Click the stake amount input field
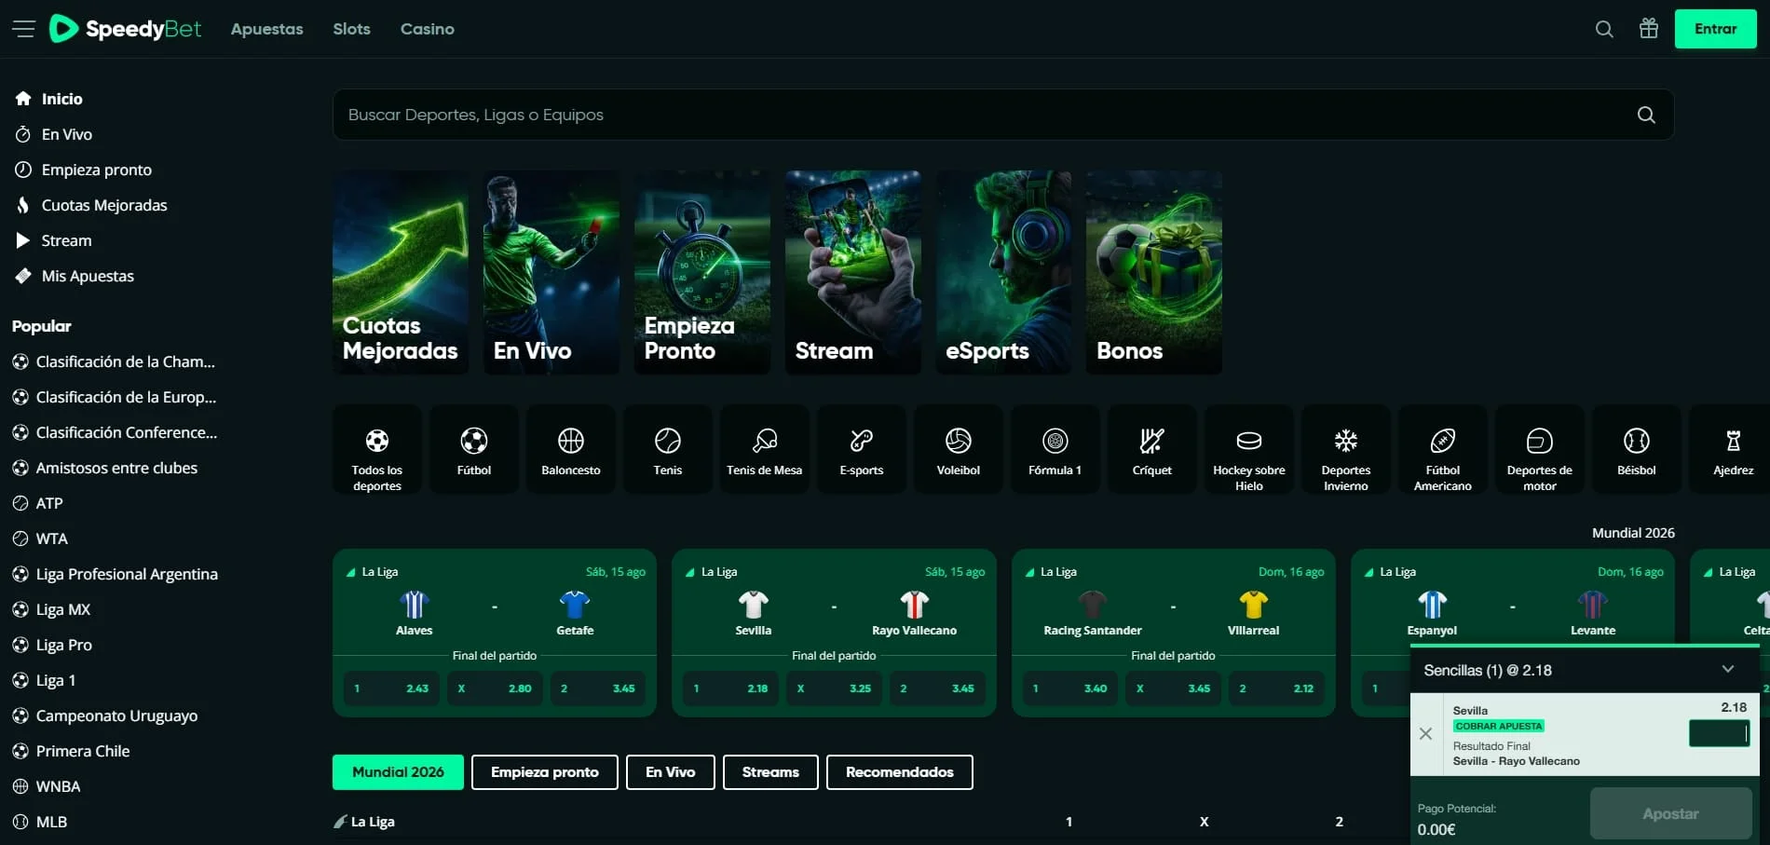Image resolution: width=1770 pixels, height=845 pixels. (x=1720, y=733)
